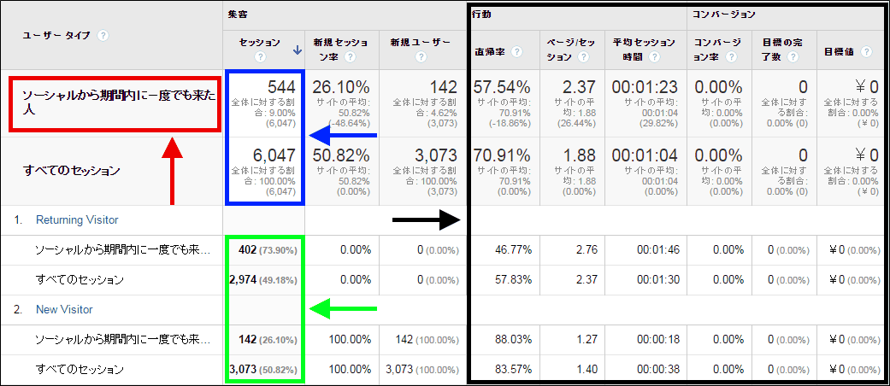Click bounce rate cell 88.03%
890x386 pixels.
click(514, 340)
